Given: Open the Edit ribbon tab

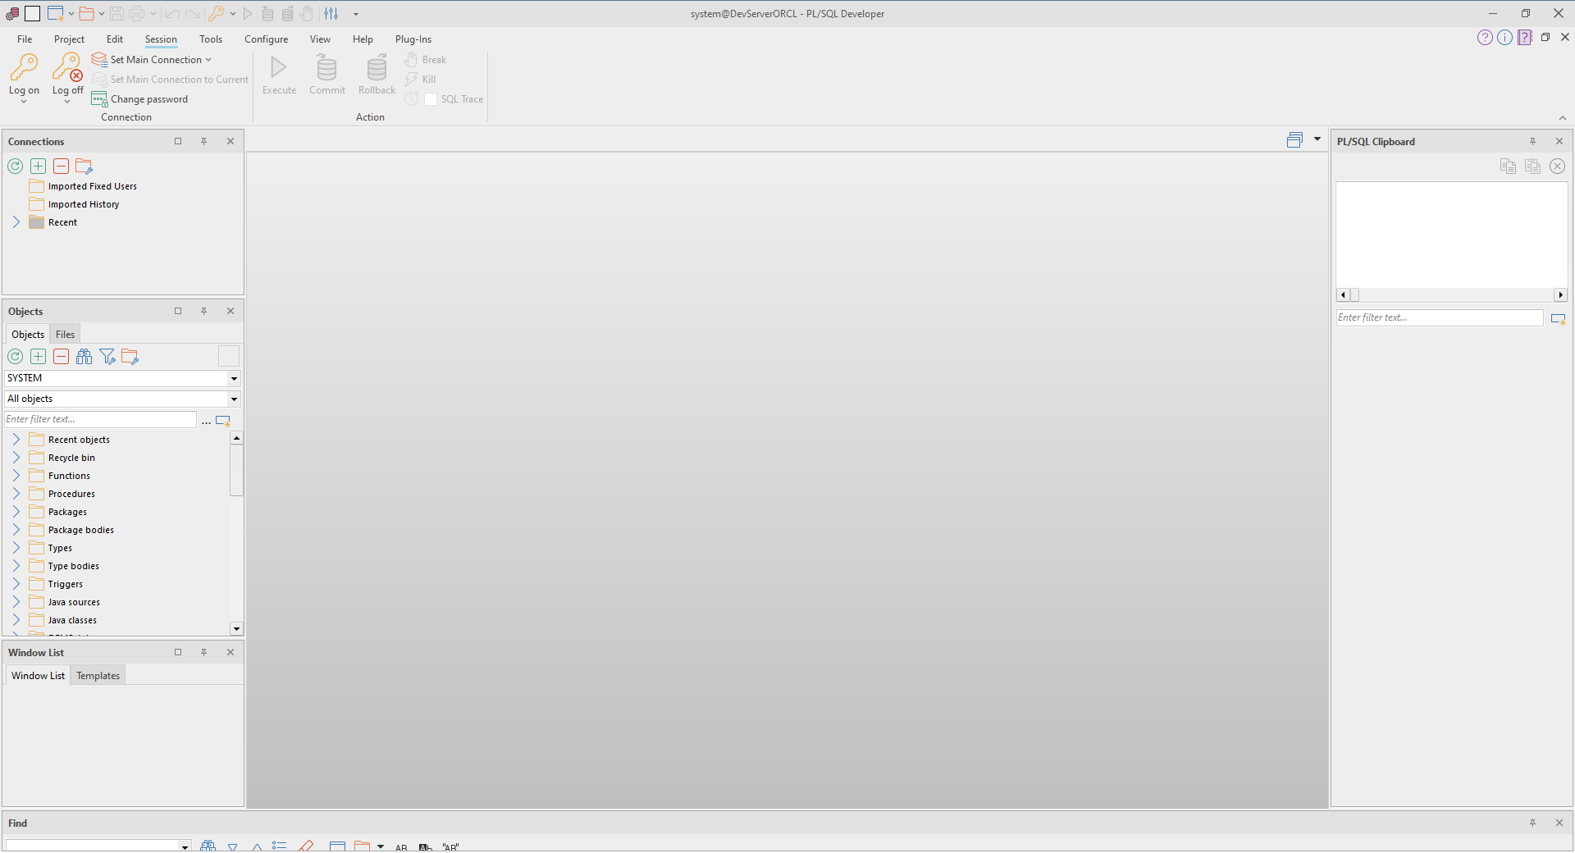Looking at the screenshot, I should (115, 39).
